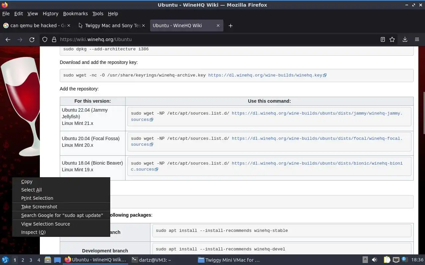The image size is (425, 265).
Task: Open the network connection tray icon
Action: pyautogui.click(x=396, y=260)
